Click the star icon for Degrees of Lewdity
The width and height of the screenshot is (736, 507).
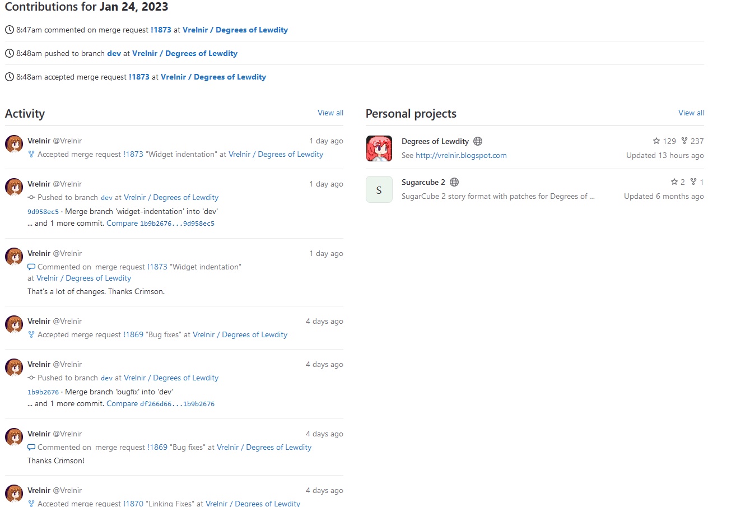tap(656, 141)
